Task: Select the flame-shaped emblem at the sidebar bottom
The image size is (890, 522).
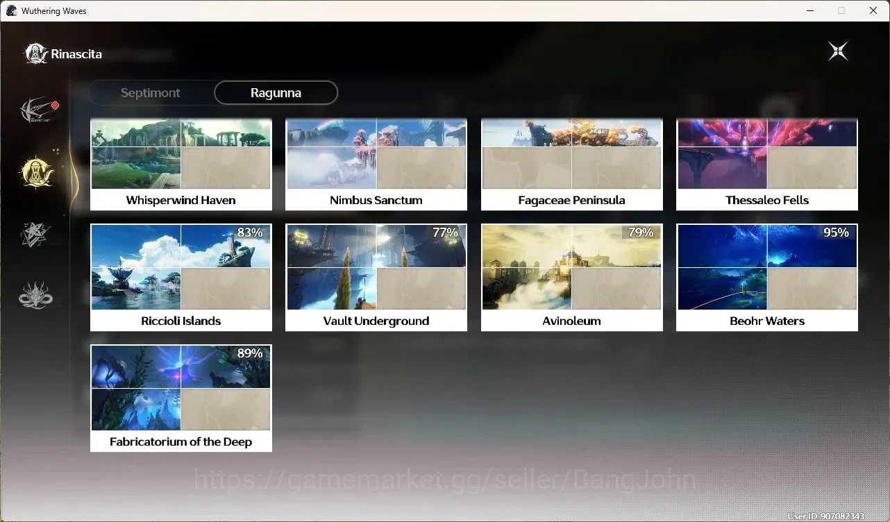Action: [x=36, y=295]
